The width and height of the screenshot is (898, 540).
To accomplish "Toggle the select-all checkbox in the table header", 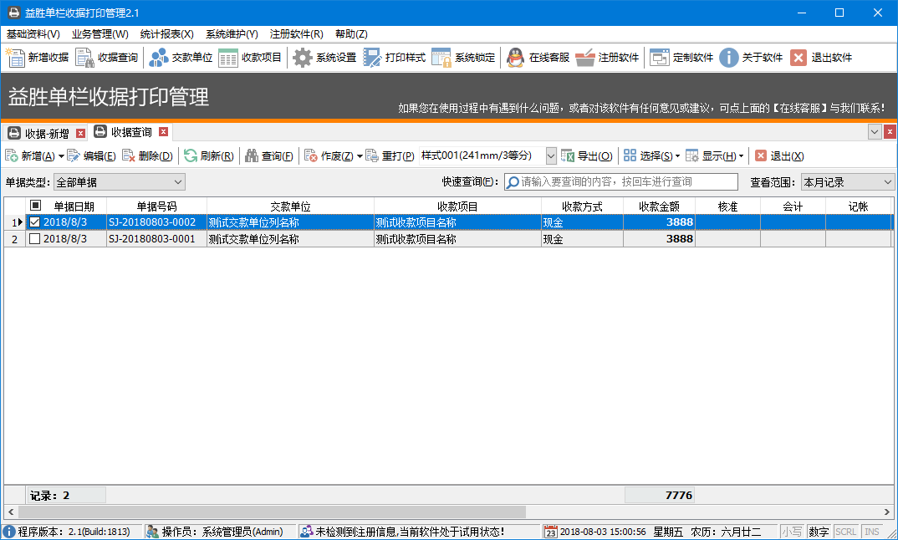I will coord(35,206).
